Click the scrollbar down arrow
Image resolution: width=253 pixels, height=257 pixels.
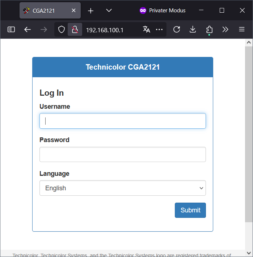click(x=249, y=253)
